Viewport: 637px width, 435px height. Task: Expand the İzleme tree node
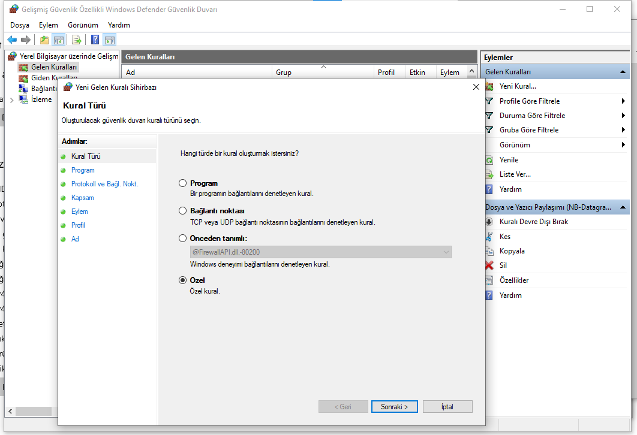tap(12, 100)
